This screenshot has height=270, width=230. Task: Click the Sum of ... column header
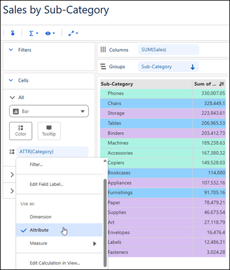pos(209,84)
